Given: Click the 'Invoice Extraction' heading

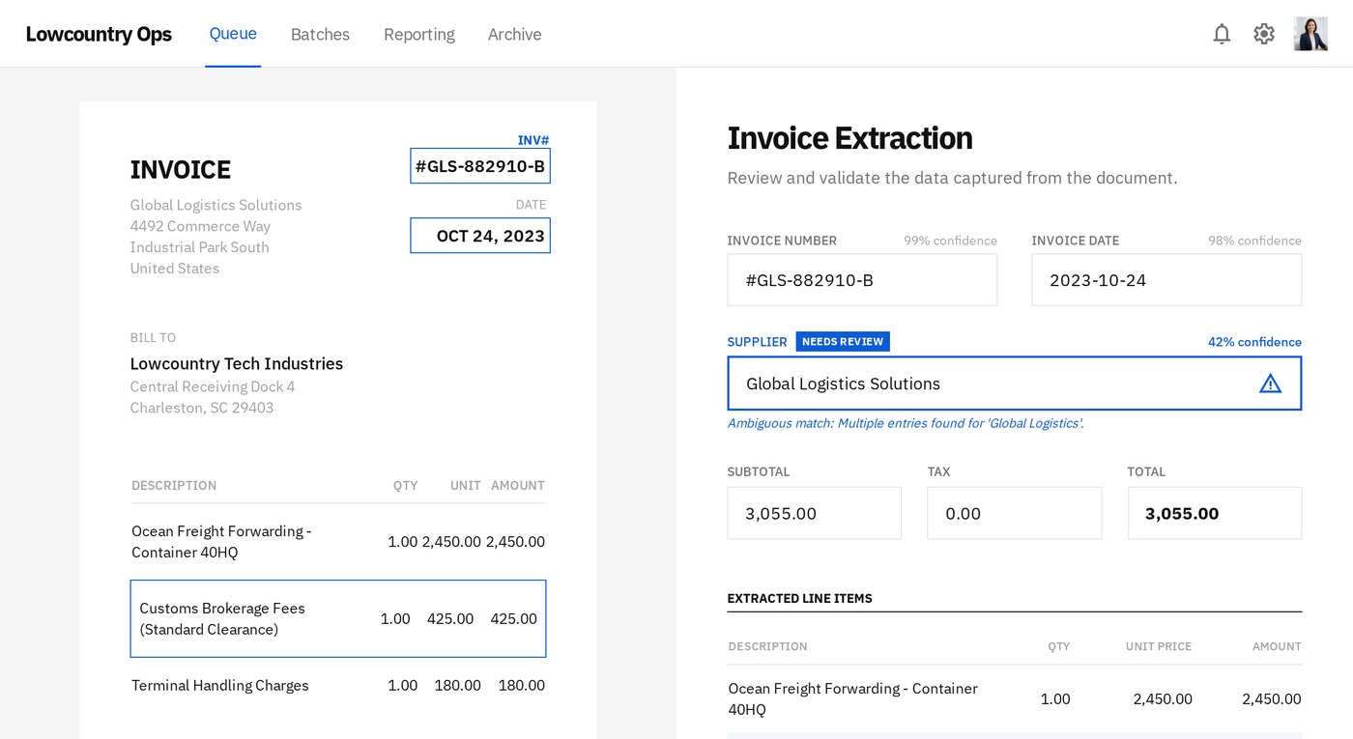Looking at the screenshot, I should coord(849,138).
